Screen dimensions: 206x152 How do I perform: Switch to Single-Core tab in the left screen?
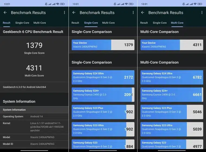click(x=22, y=23)
